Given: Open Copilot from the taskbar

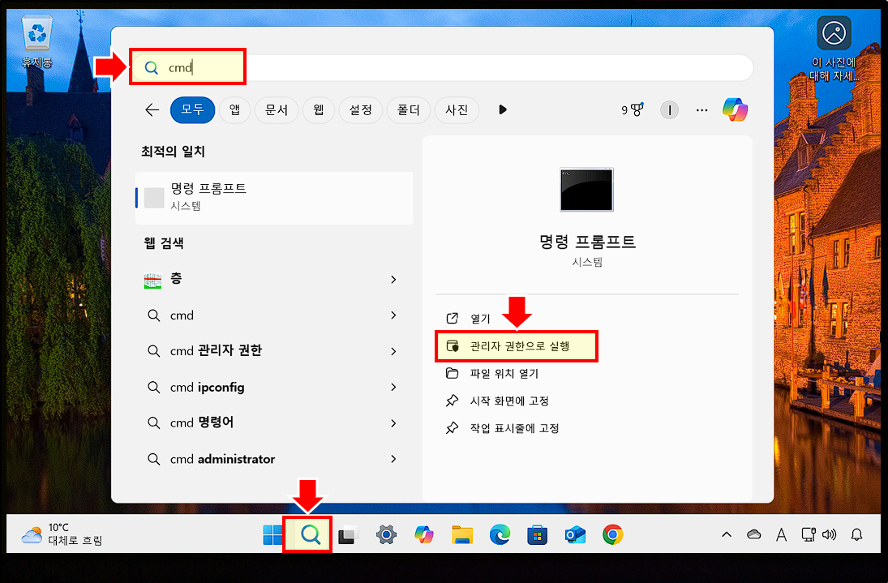Looking at the screenshot, I should (425, 534).
